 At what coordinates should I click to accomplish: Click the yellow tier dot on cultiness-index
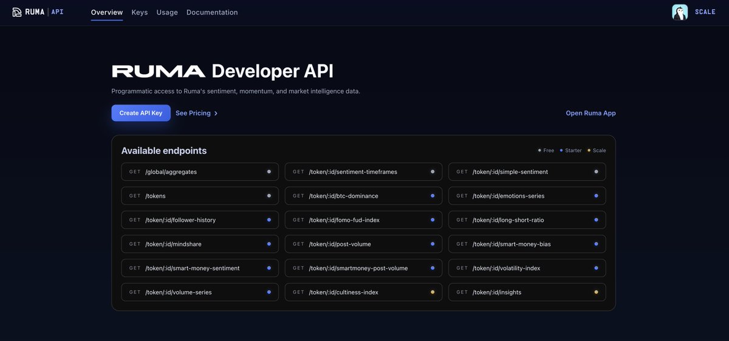point(433,292)
